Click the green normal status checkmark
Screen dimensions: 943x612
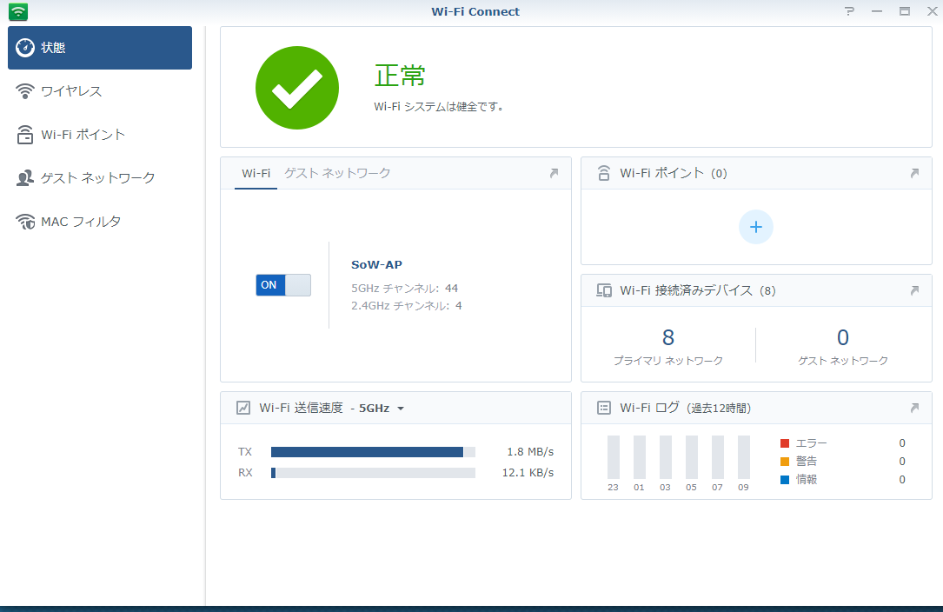296,89
